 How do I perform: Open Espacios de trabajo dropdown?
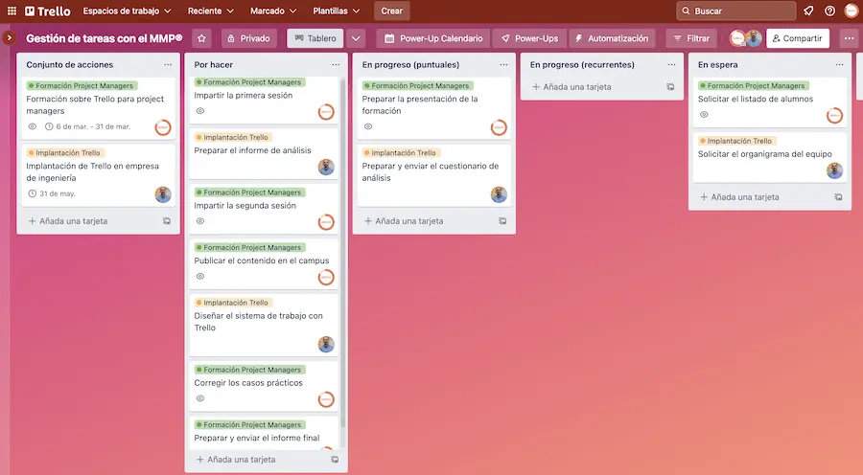click(128, 11)
